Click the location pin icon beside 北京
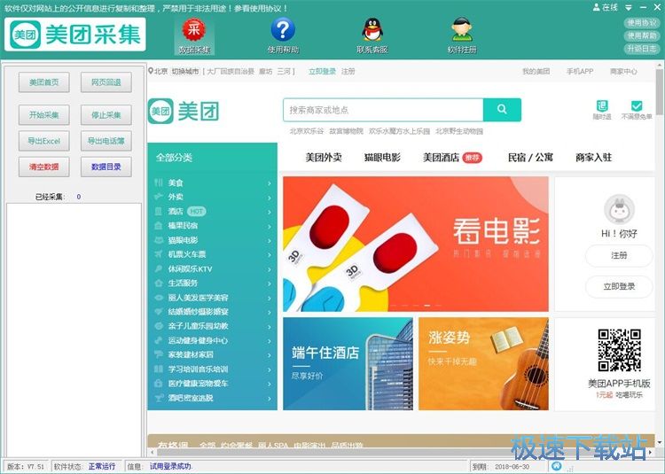This screenshot has height=474, width=665. coord(150,71)
